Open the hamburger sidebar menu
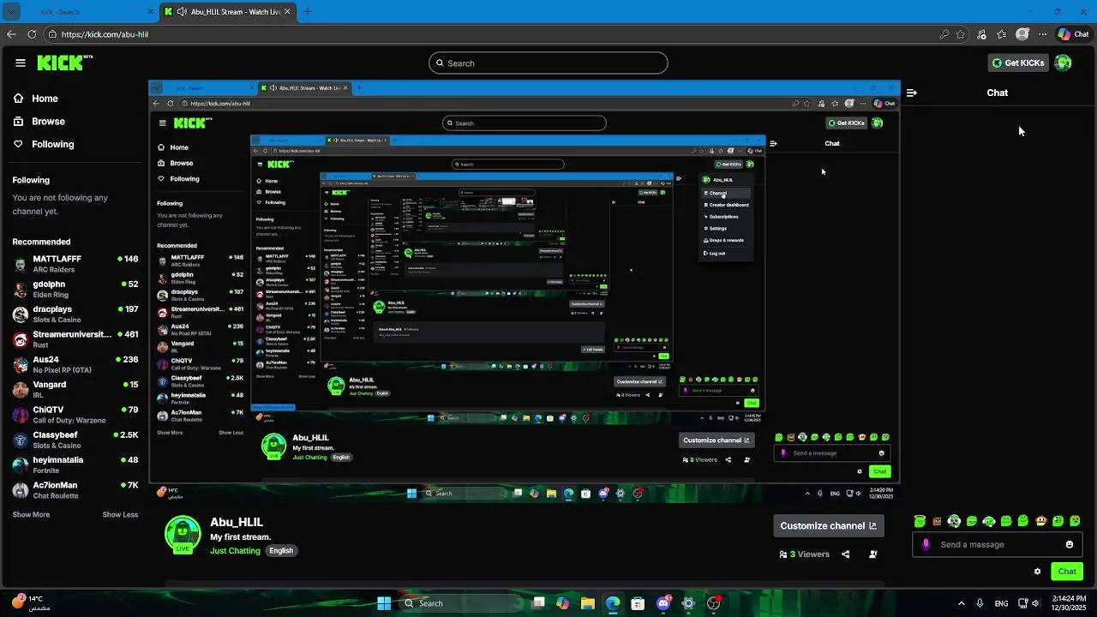Image resolution: width=1097 pixels, height=617 pixels. [x=21, y=63]
